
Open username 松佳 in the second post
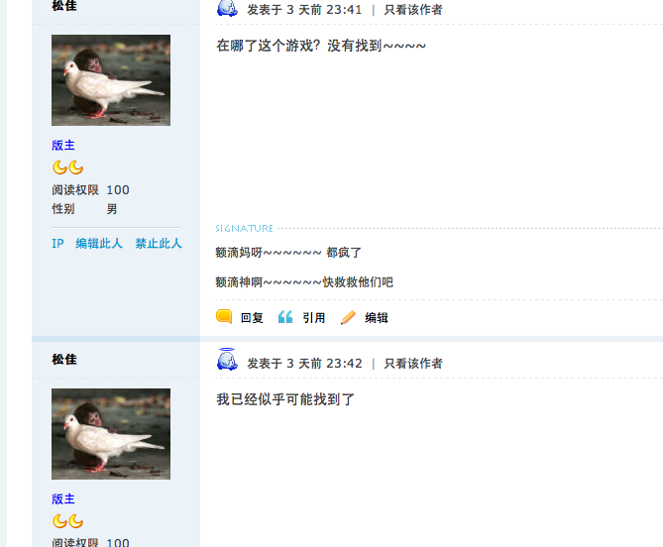[x=64, y=360]
